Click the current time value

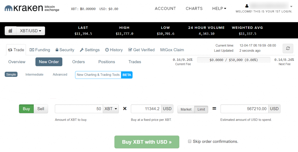point(258,45)
